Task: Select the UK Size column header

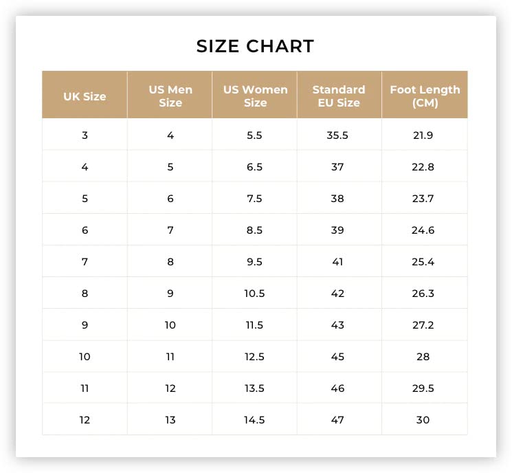Action: (x=85, y=95)
